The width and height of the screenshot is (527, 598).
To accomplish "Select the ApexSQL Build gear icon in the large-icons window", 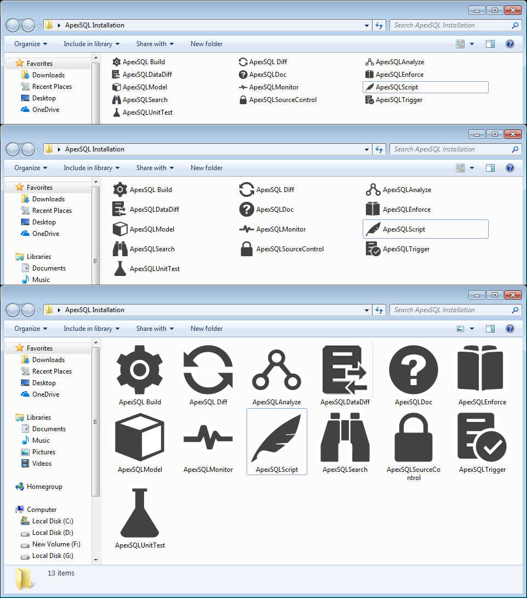I will (140, 370).
